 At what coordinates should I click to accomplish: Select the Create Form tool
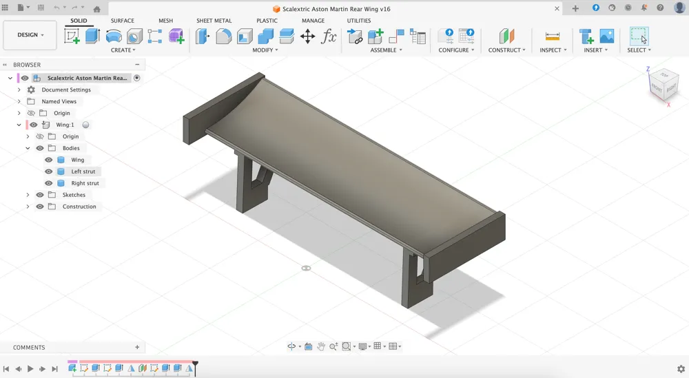[x=176, y=36]
